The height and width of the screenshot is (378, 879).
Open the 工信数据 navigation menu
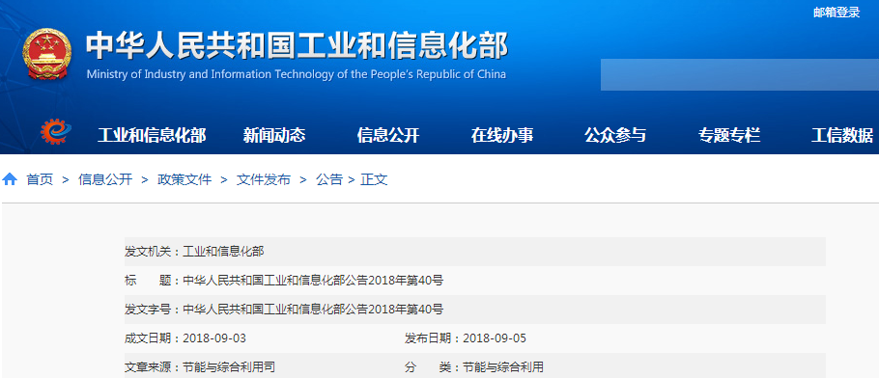tap(842, 135)
